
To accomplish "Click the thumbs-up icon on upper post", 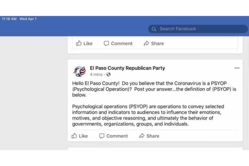I will (x=79, y=43).
